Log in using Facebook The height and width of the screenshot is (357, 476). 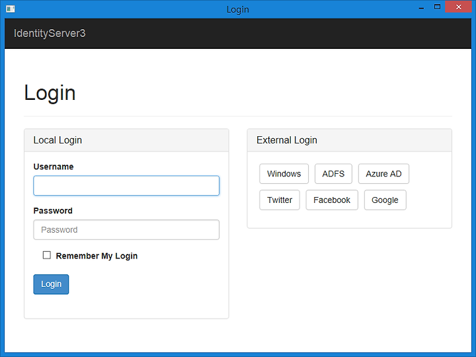pyautogui.click(x=332, y=200)
